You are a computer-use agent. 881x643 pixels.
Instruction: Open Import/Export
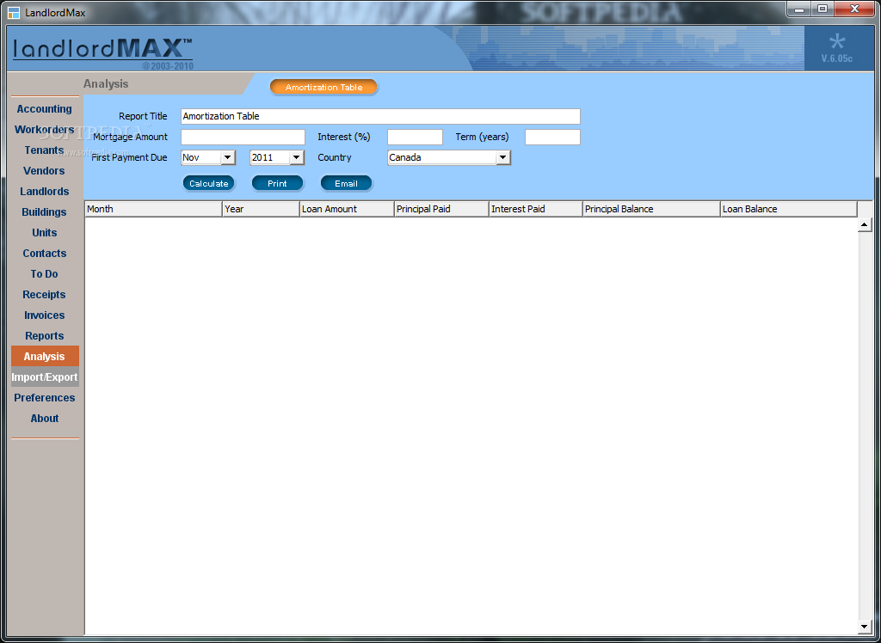45,377
